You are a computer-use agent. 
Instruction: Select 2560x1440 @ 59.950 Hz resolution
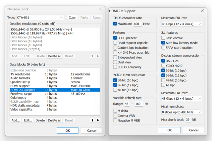55,29
